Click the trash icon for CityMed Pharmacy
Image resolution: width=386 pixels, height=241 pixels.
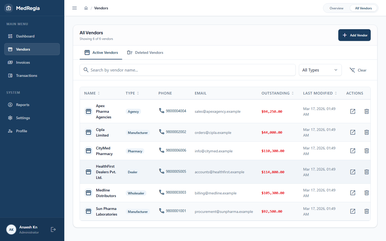[x=367, y=151]
